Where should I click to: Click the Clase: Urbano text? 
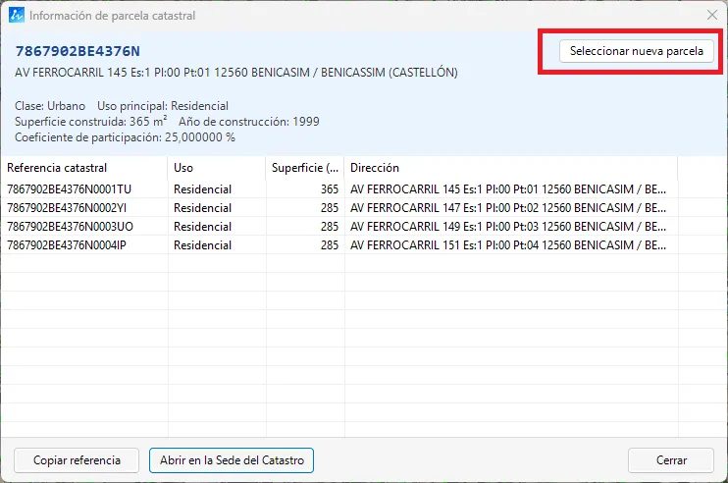(x=50, y=106)
